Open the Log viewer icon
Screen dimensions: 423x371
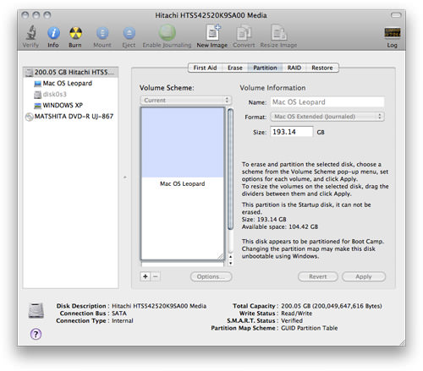(x=393, y=32)
